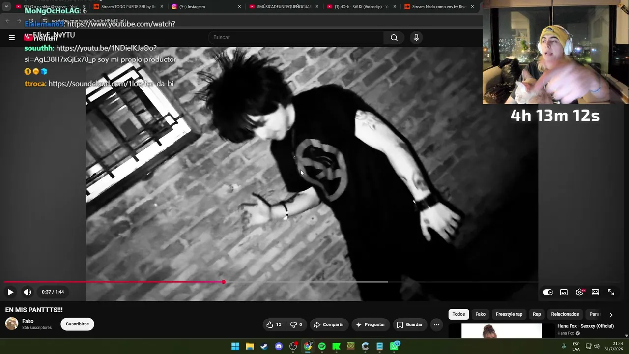Save video using Guardar button
This screenshot has width=629, height=354.
point(409,324)
